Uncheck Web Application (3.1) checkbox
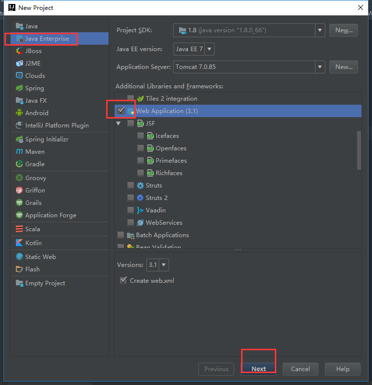The width and height of the screenshot is (372, 385). pyautogui.click(x=121, y=111)
